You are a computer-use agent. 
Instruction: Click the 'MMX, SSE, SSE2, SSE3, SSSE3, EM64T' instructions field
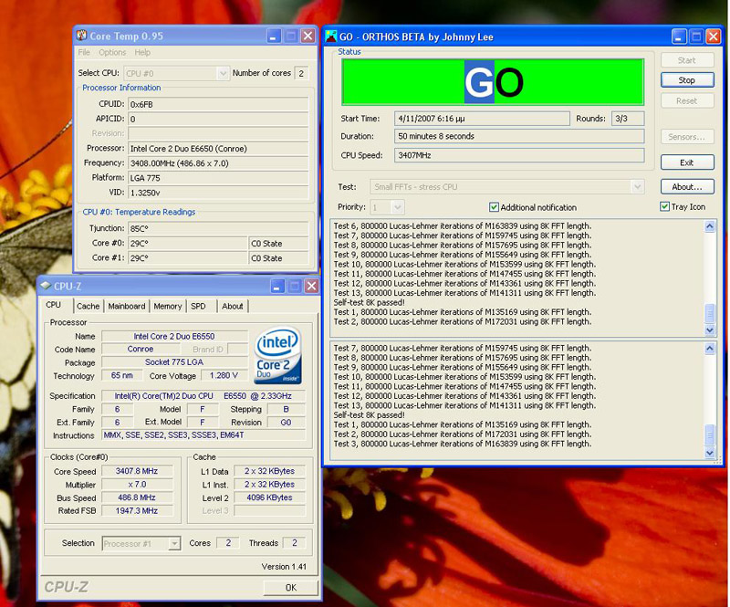203,435
